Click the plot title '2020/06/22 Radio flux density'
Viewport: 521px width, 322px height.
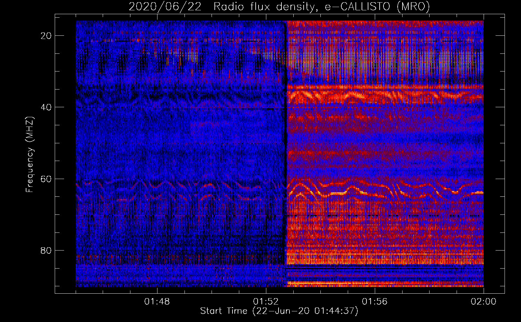[279, 6]
